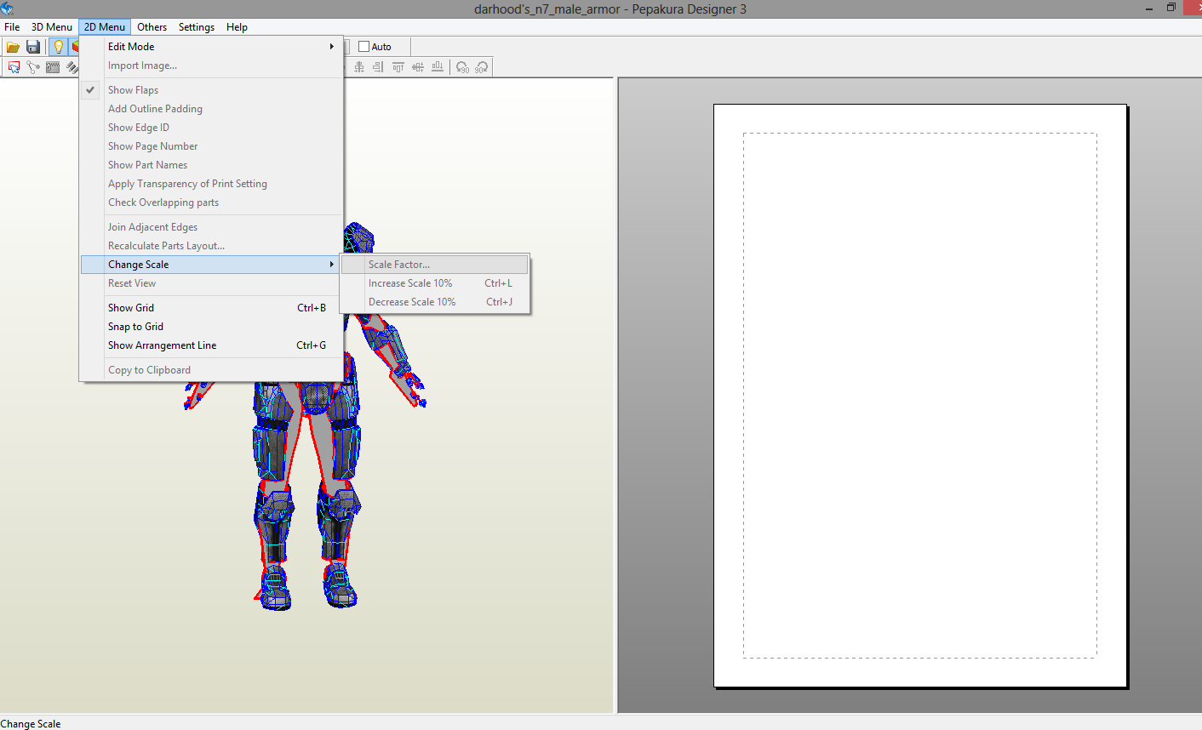Screen dimensions: 1202x730
Task: Click the Open file folder icon
Action: click(13, 47)
